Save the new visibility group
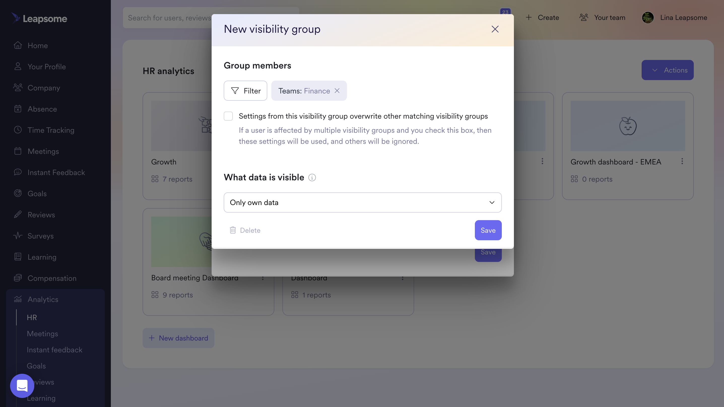This screenshot has width=724, height=407. coord(488,230)
